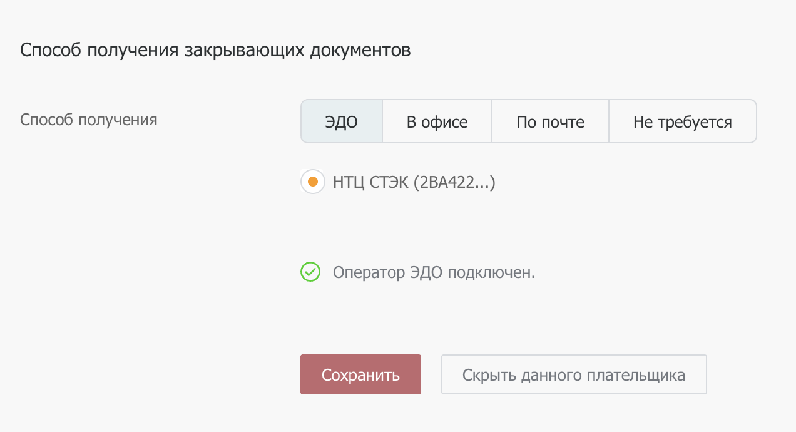The width and height of the screenshot is (796, 432).
Task: Choose the По почте delivery option
Action: [551, 121]
